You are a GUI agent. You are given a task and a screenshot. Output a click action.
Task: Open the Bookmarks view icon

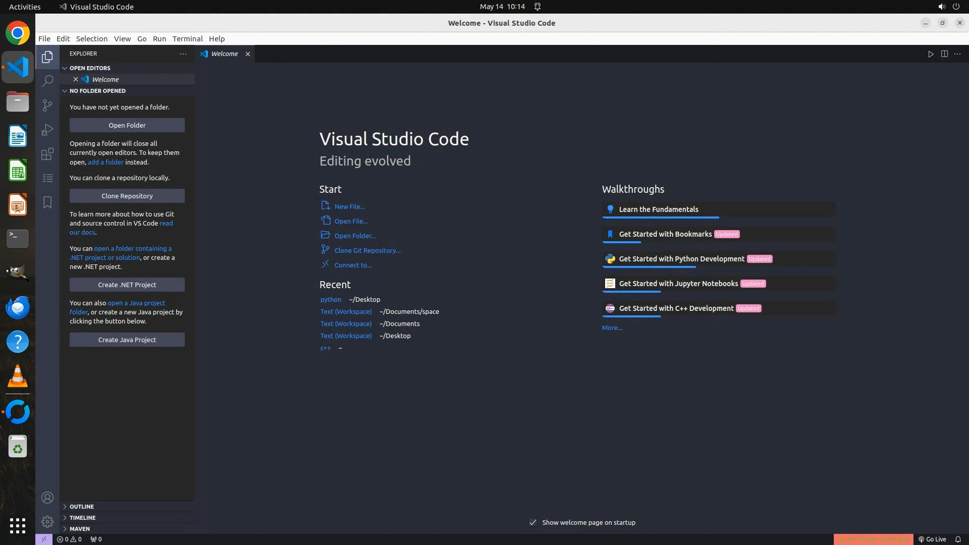click(47, 202)
